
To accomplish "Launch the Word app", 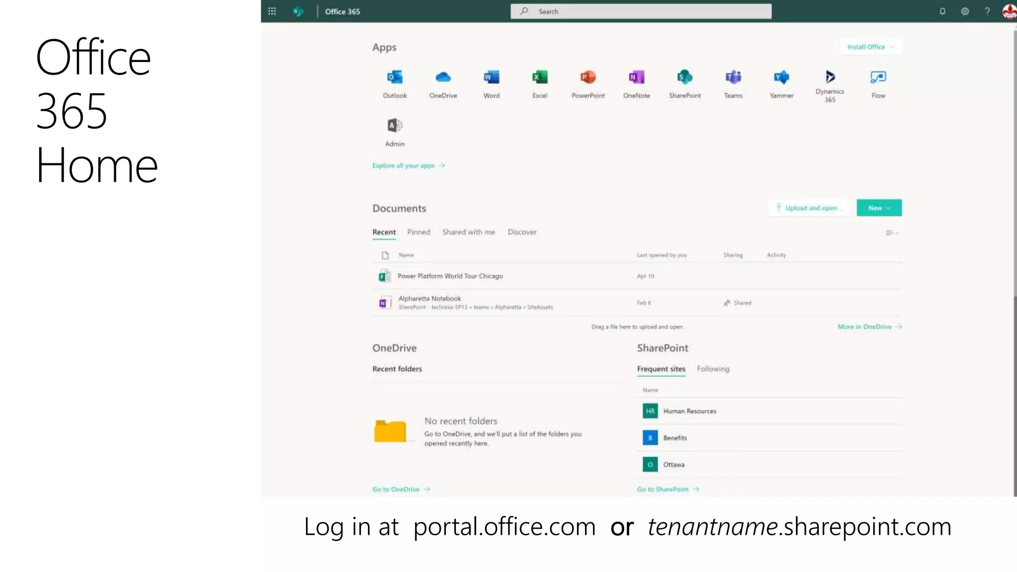I will point(492,84).
